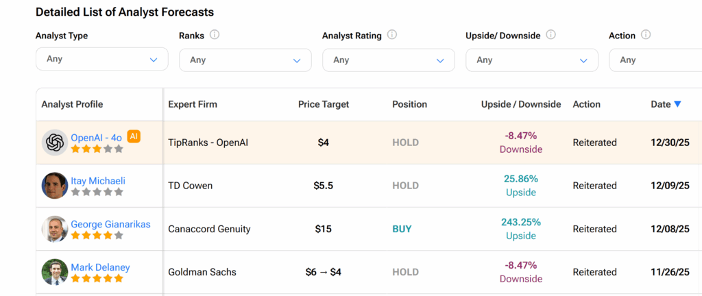Screen dimensions: 702x296
Task: Click Itay Michaeli's profile photo
Action: pos(54,186)
